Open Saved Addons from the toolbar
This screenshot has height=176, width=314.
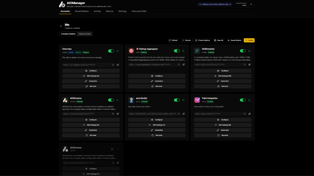pyautogui.click(x=234, y=40)
